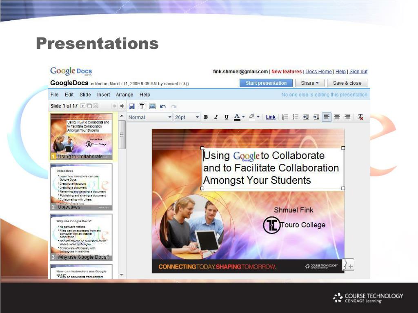Select slide 2 thumbnail Objectives
The image size is (418, 313).
click(x=81, y=187)
